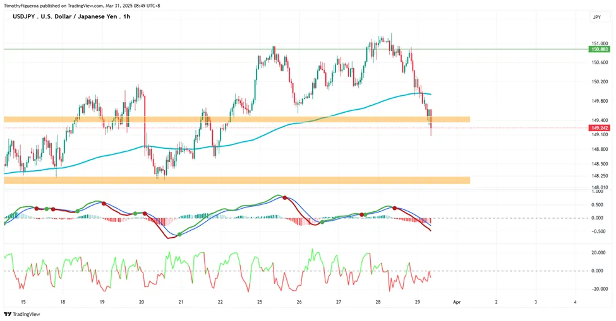This screenshot has width=616, height=321.
Task: Click the green horizontal resistance line
Action: coord(296,49)
